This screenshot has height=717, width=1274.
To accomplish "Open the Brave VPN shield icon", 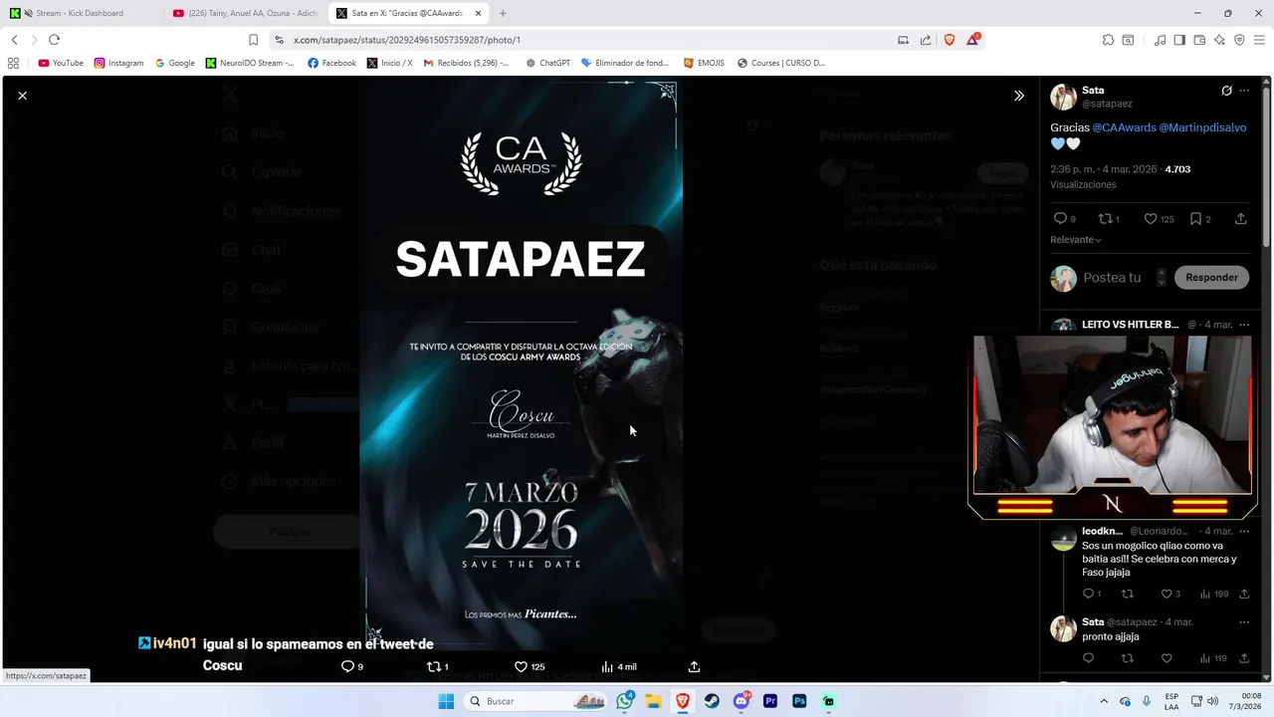I will pos(1239,40).
